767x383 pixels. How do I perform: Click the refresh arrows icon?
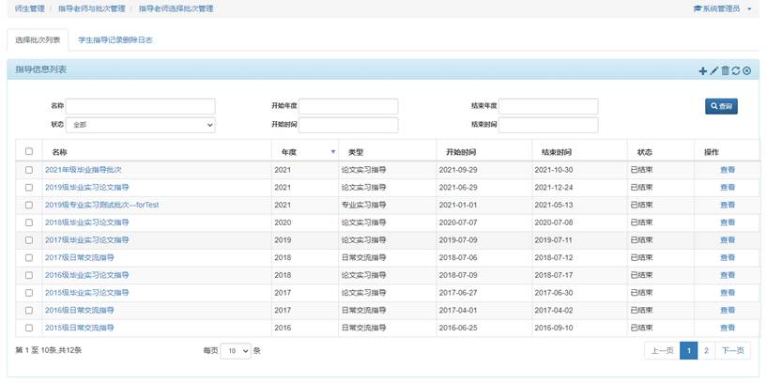pos(736,70)
